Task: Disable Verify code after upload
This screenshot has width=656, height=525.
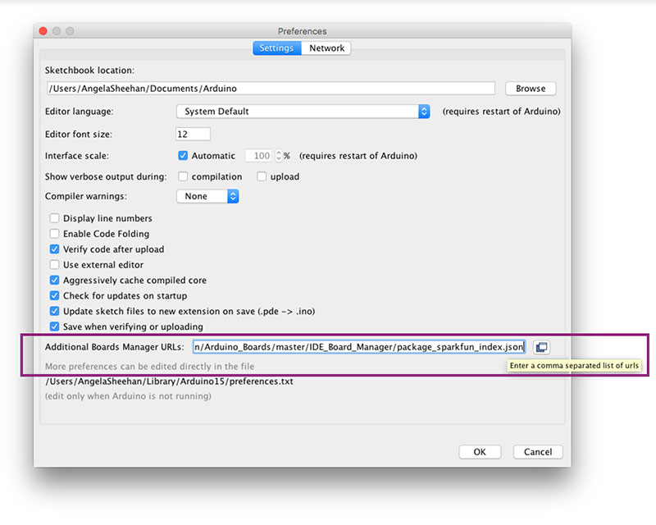Action: tap(54, 249)
